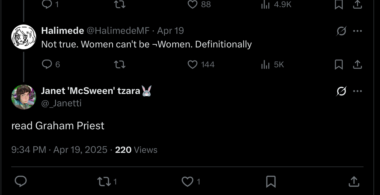
Task: Repost Halimede's tweet
Action: click(120, 64)
